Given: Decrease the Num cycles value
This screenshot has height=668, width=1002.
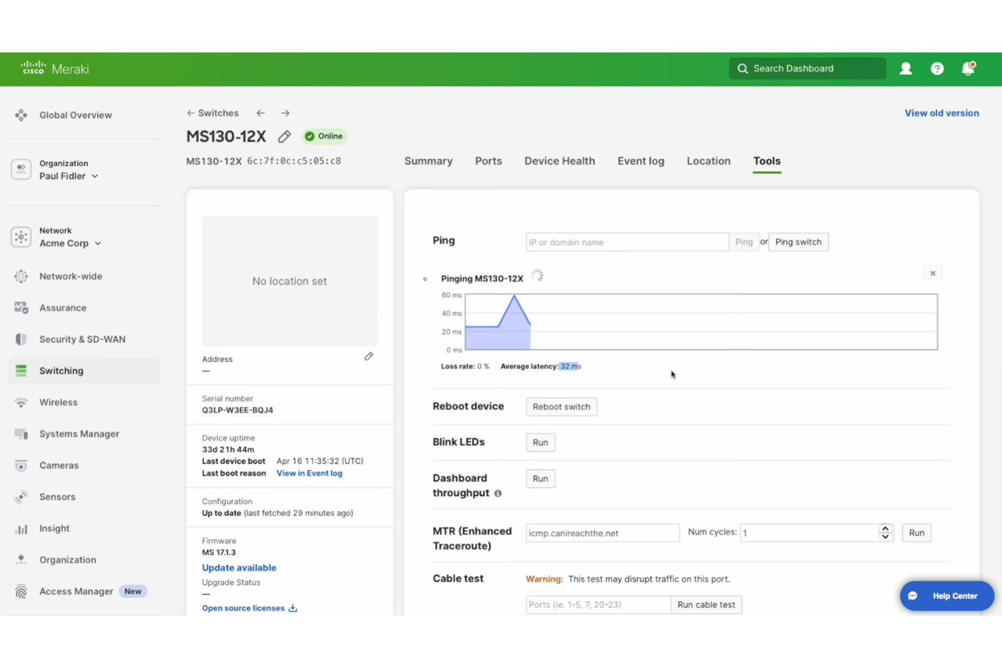Looking at the screenshot, I should click(x=885, y=537).
